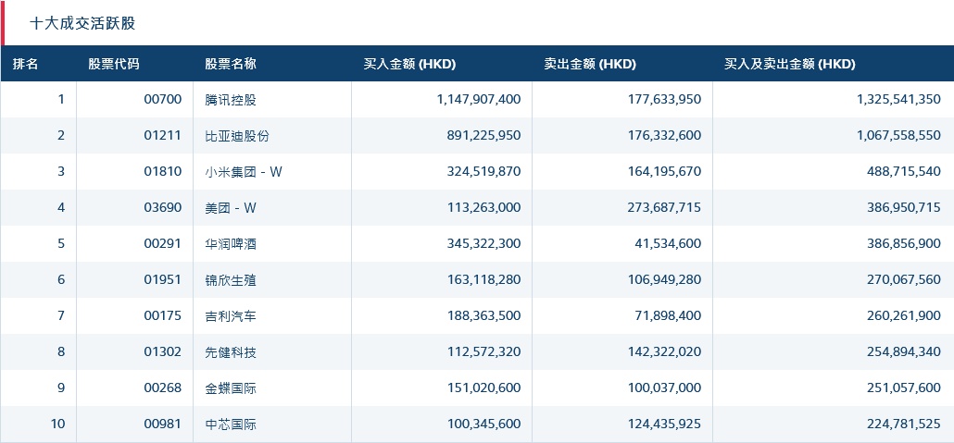Image resolution: width=954 pixels, height=443 pixels.
Task: Click stock code 01951
Action: point(162,279)
